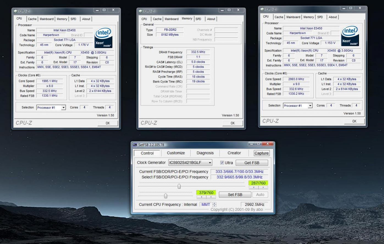The image size is (384, 244).
Task: Open the Diagnosis tab in SetFSB
Action: click(x=205, y=153)
